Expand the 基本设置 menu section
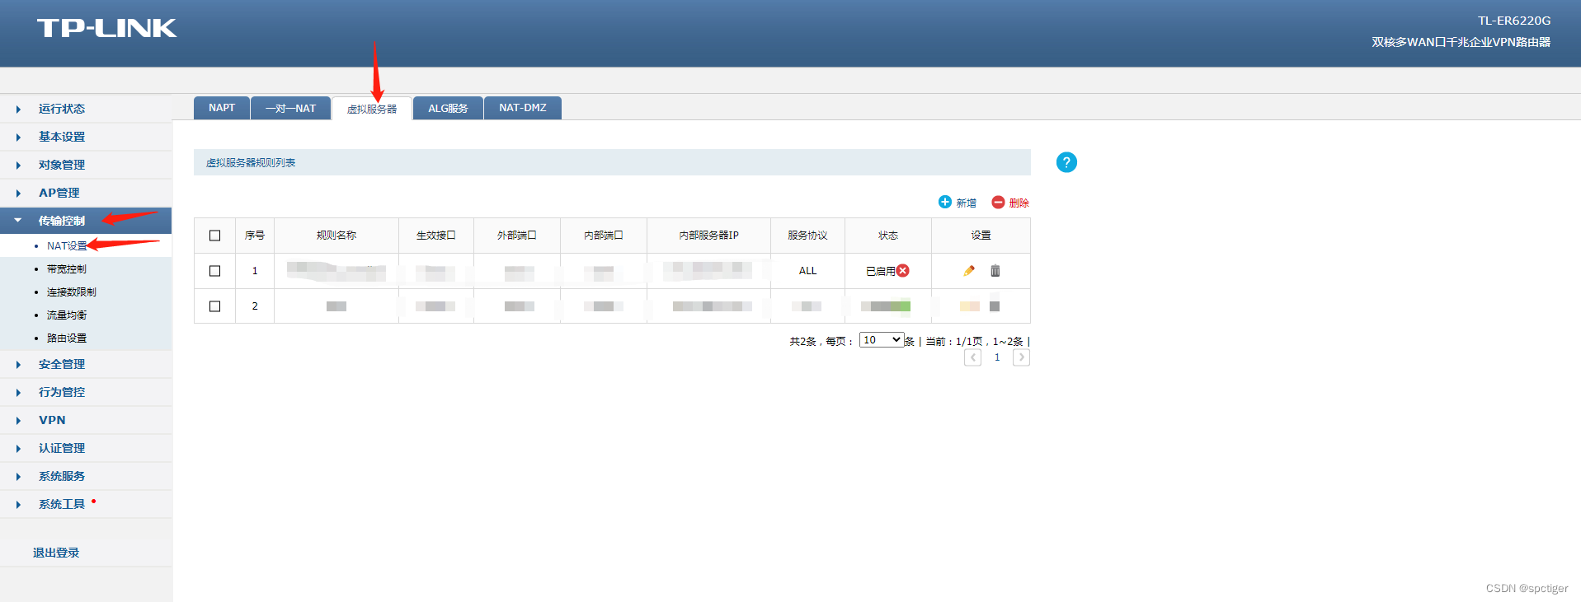The image size is (1581, 602). pyautogui.click(x=86, y=137)
